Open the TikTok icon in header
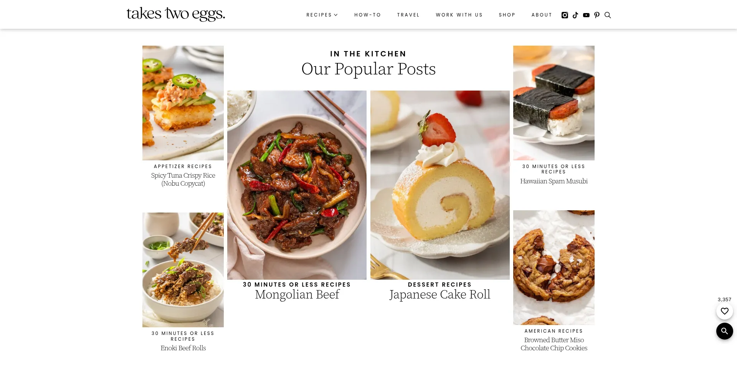Screen dimensions: 737x381 tap(575, 15)
